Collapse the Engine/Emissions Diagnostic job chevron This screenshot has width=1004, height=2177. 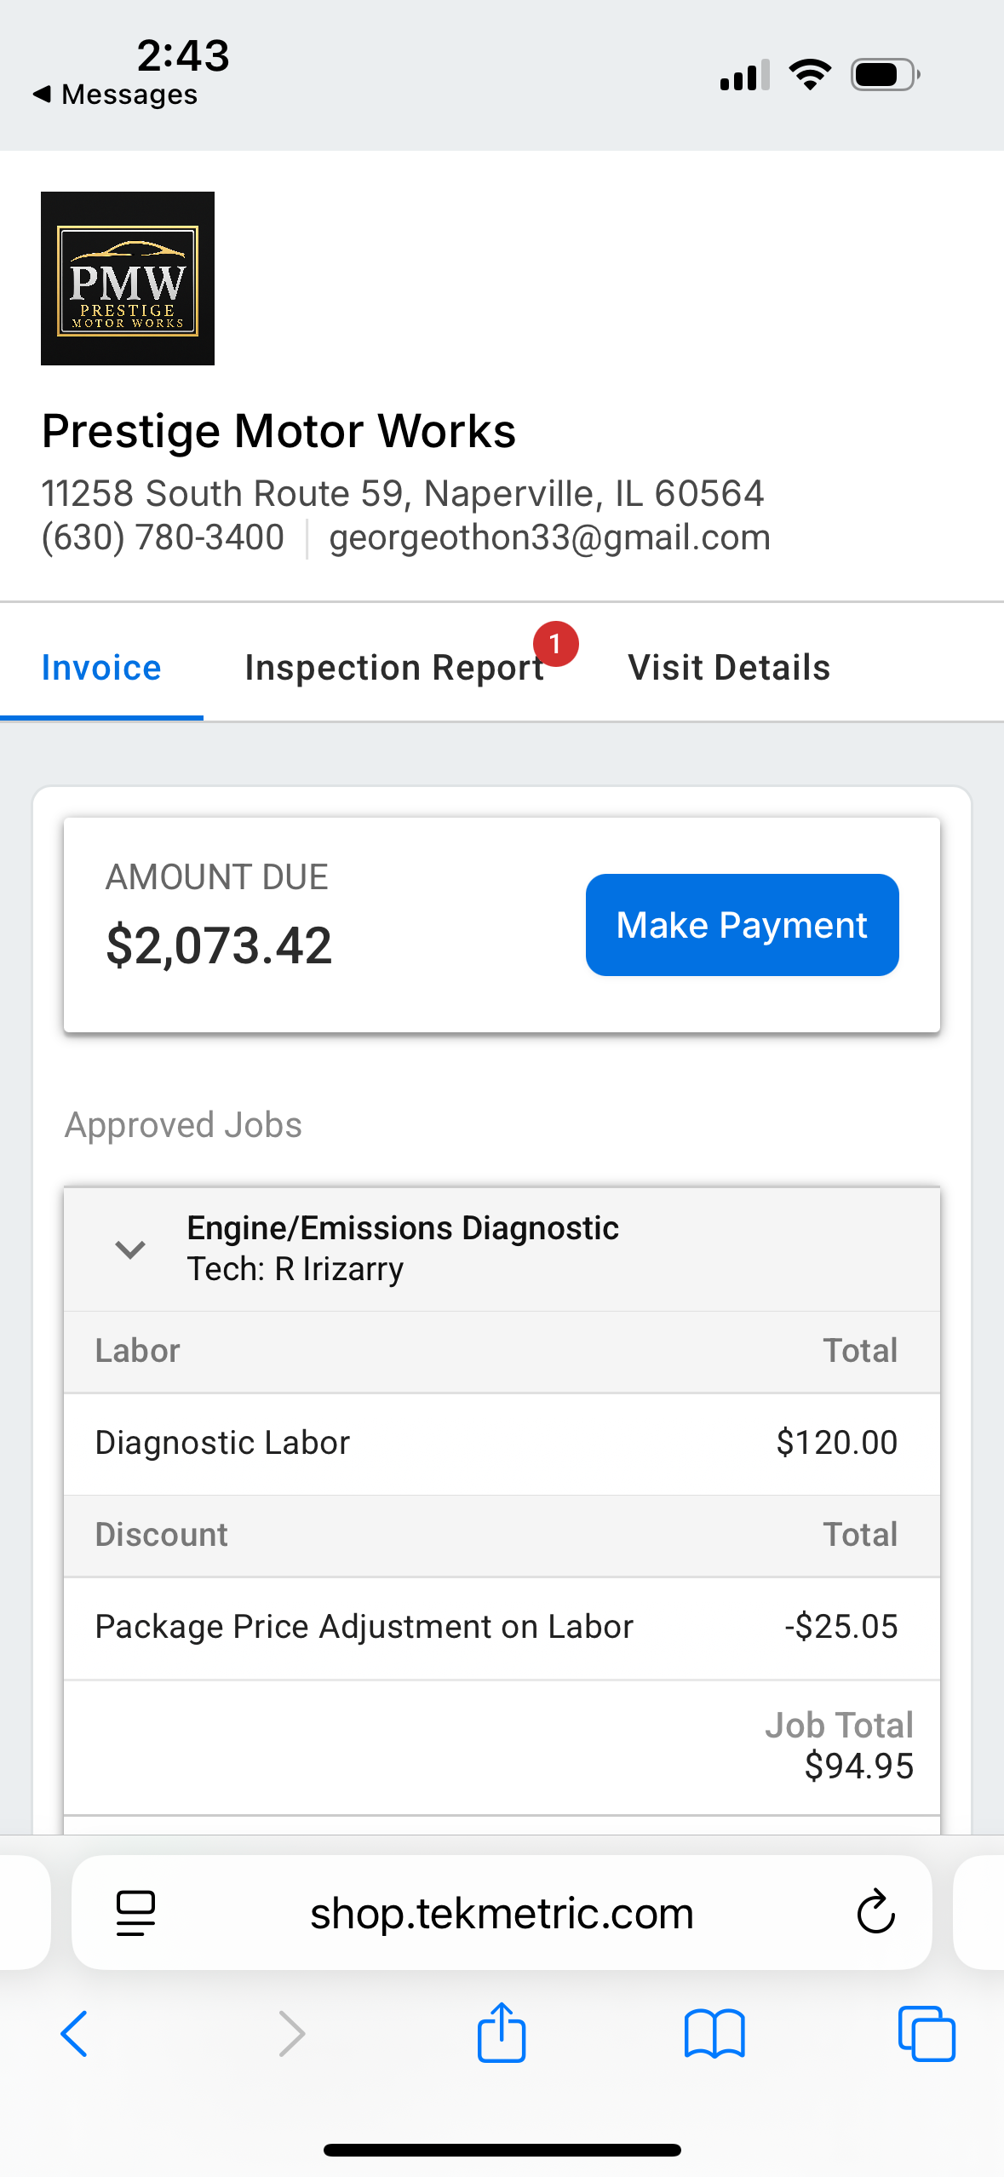(130, 1249)
